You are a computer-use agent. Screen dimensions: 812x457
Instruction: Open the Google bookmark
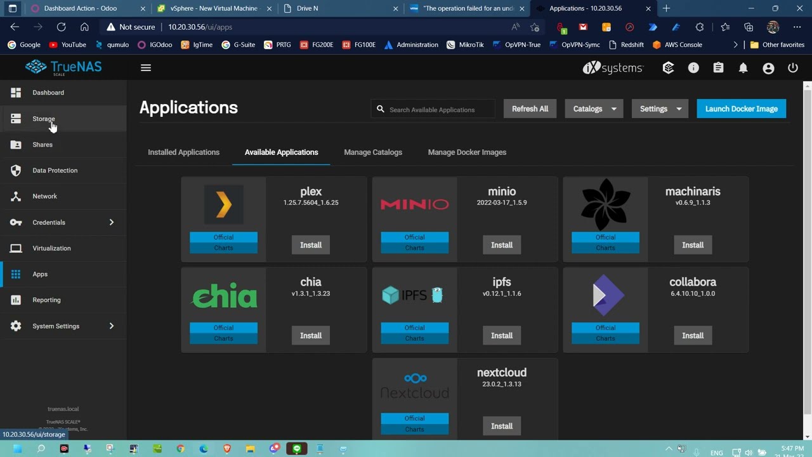pos(23,44)
